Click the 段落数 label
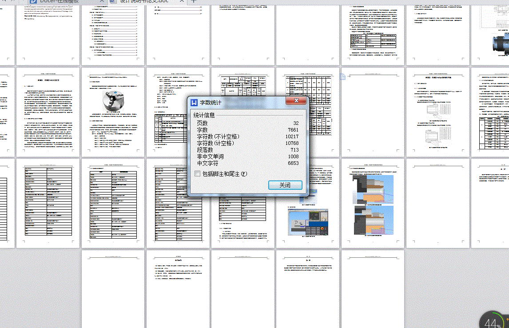 tap(205, 150)
